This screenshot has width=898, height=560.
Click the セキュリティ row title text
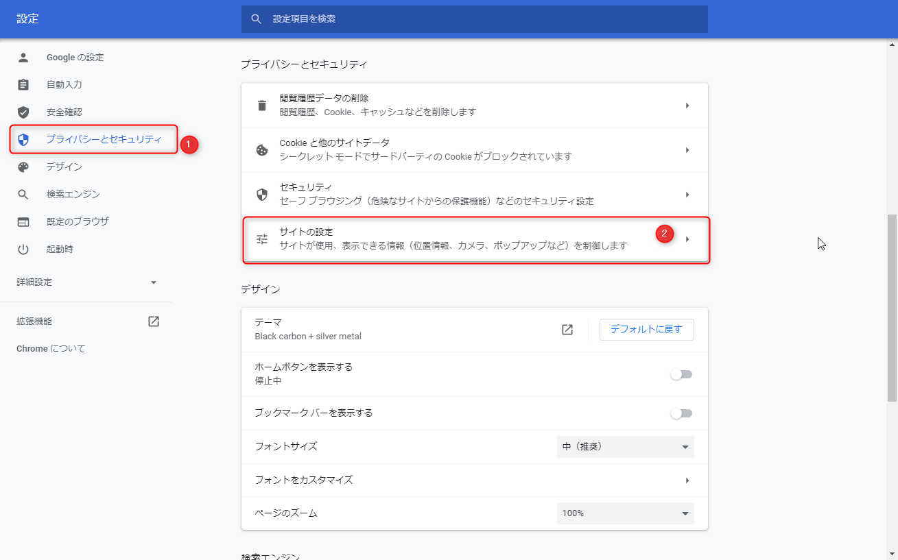pos(306,187)
